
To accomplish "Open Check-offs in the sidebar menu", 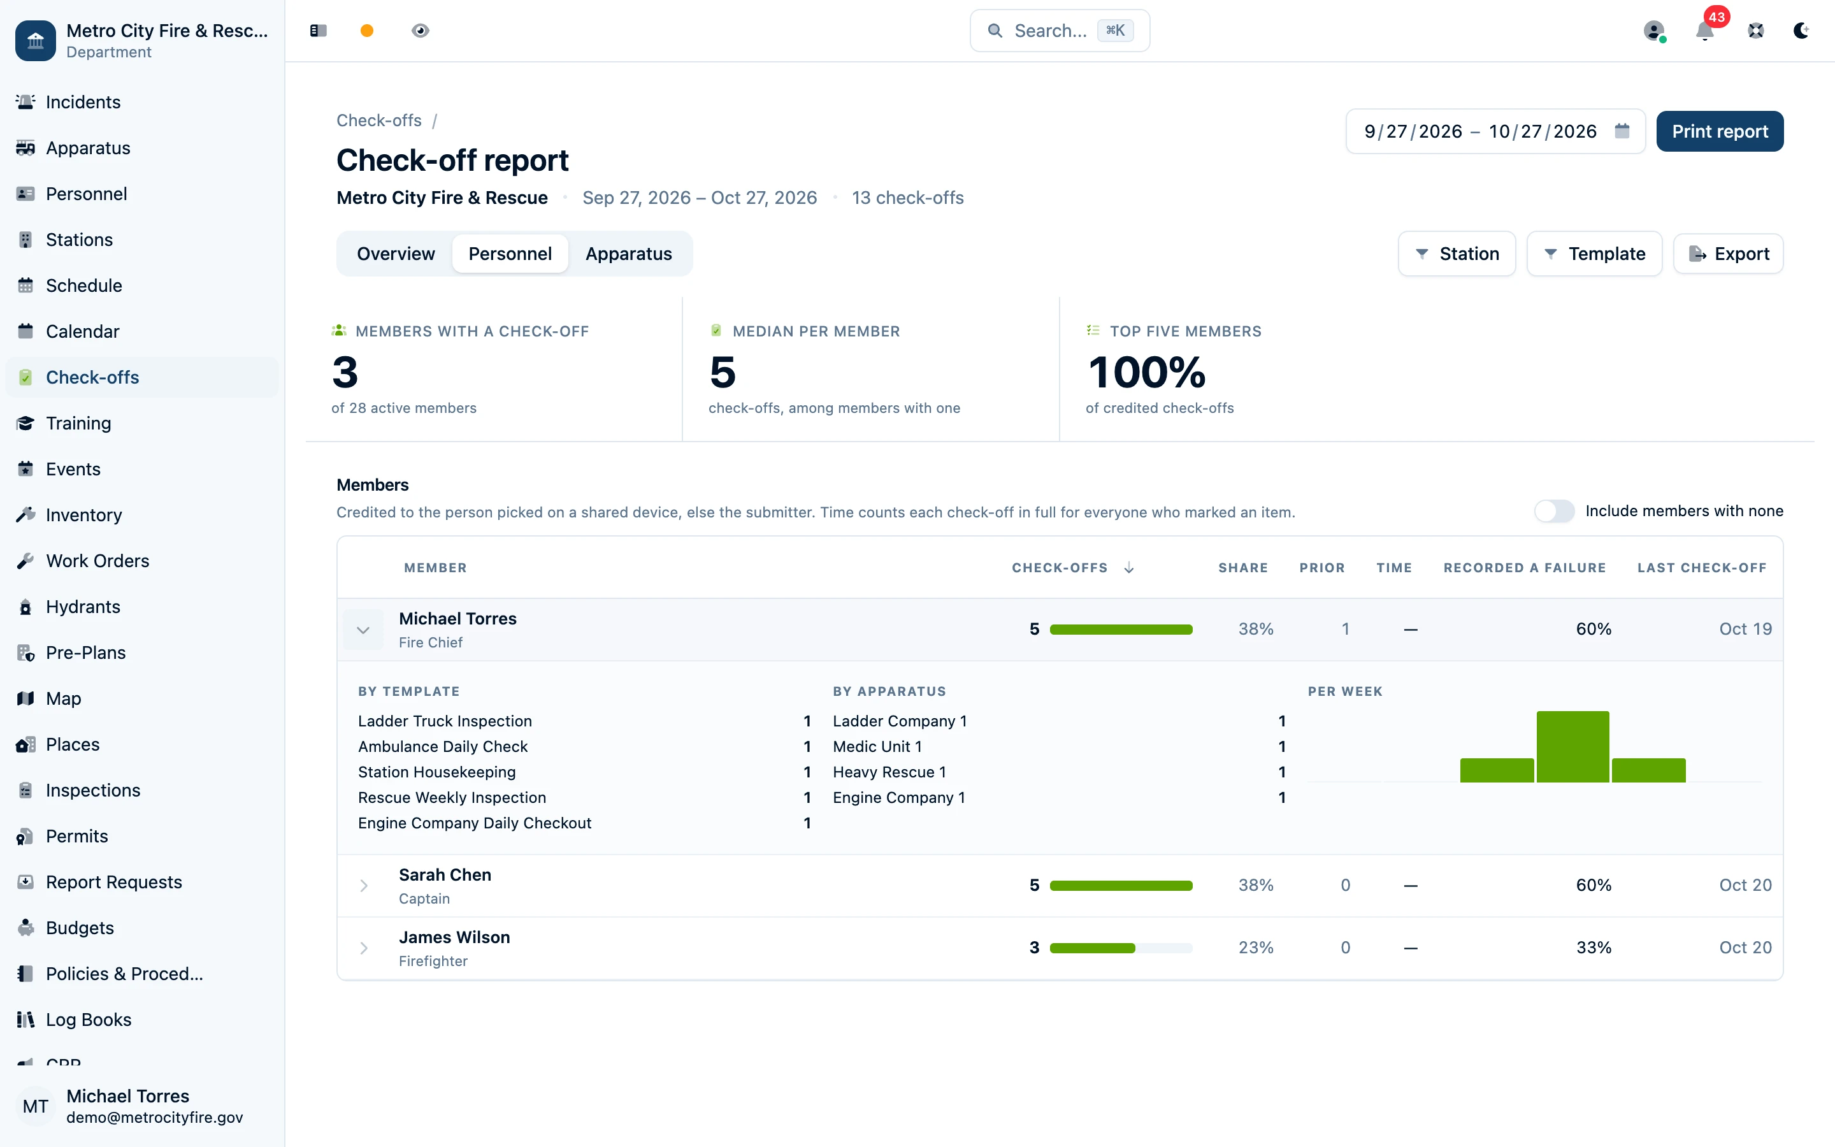I will 142,377.
